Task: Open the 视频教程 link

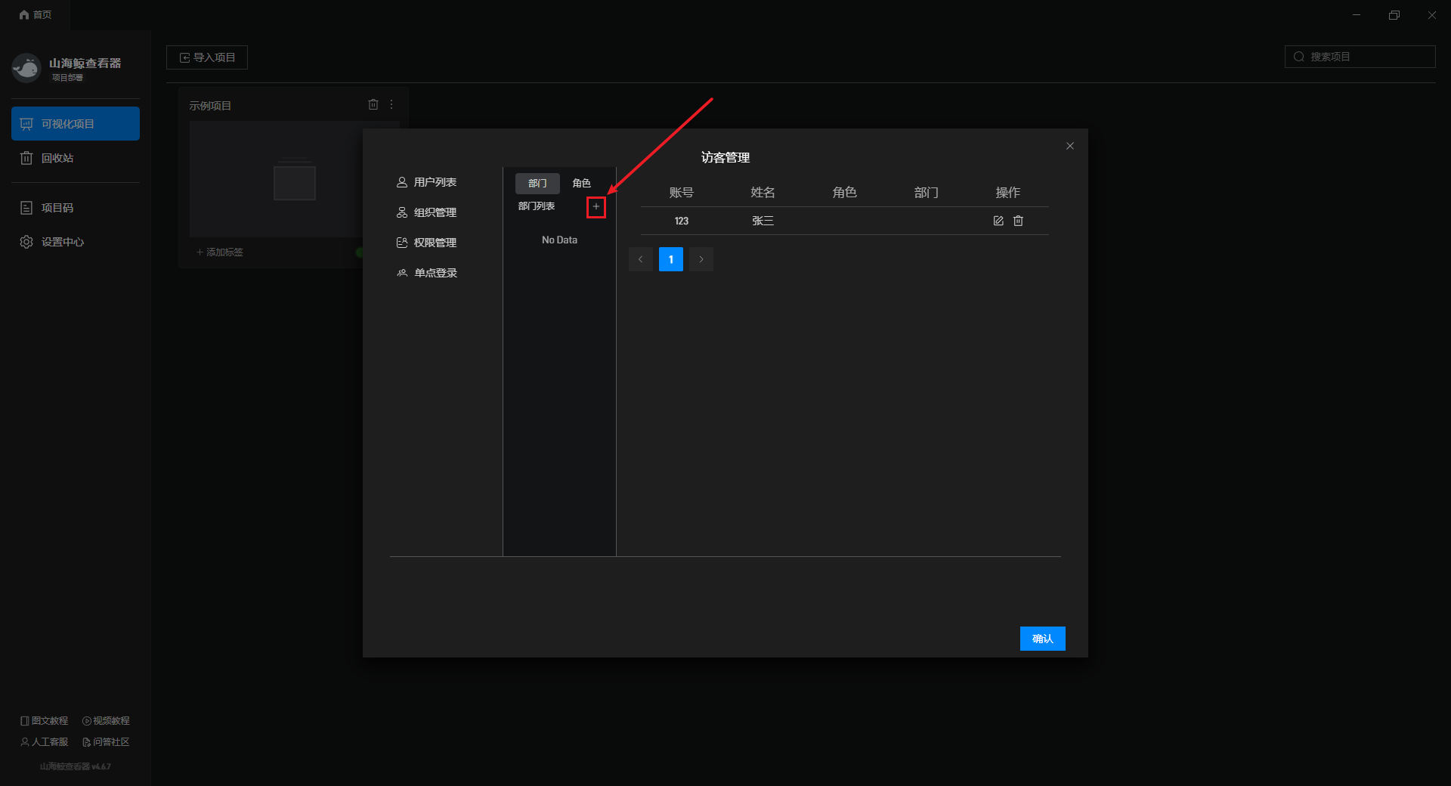Action: tap(106, 721)
